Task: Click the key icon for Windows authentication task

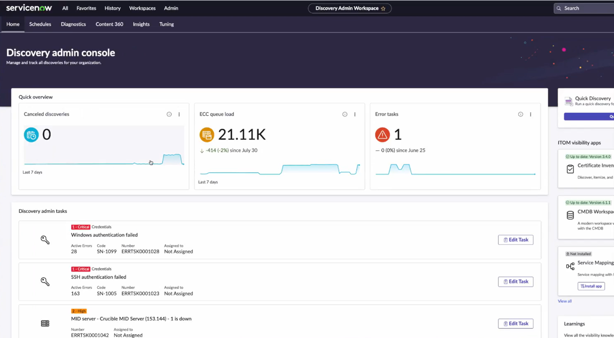Action: [45, 240]
